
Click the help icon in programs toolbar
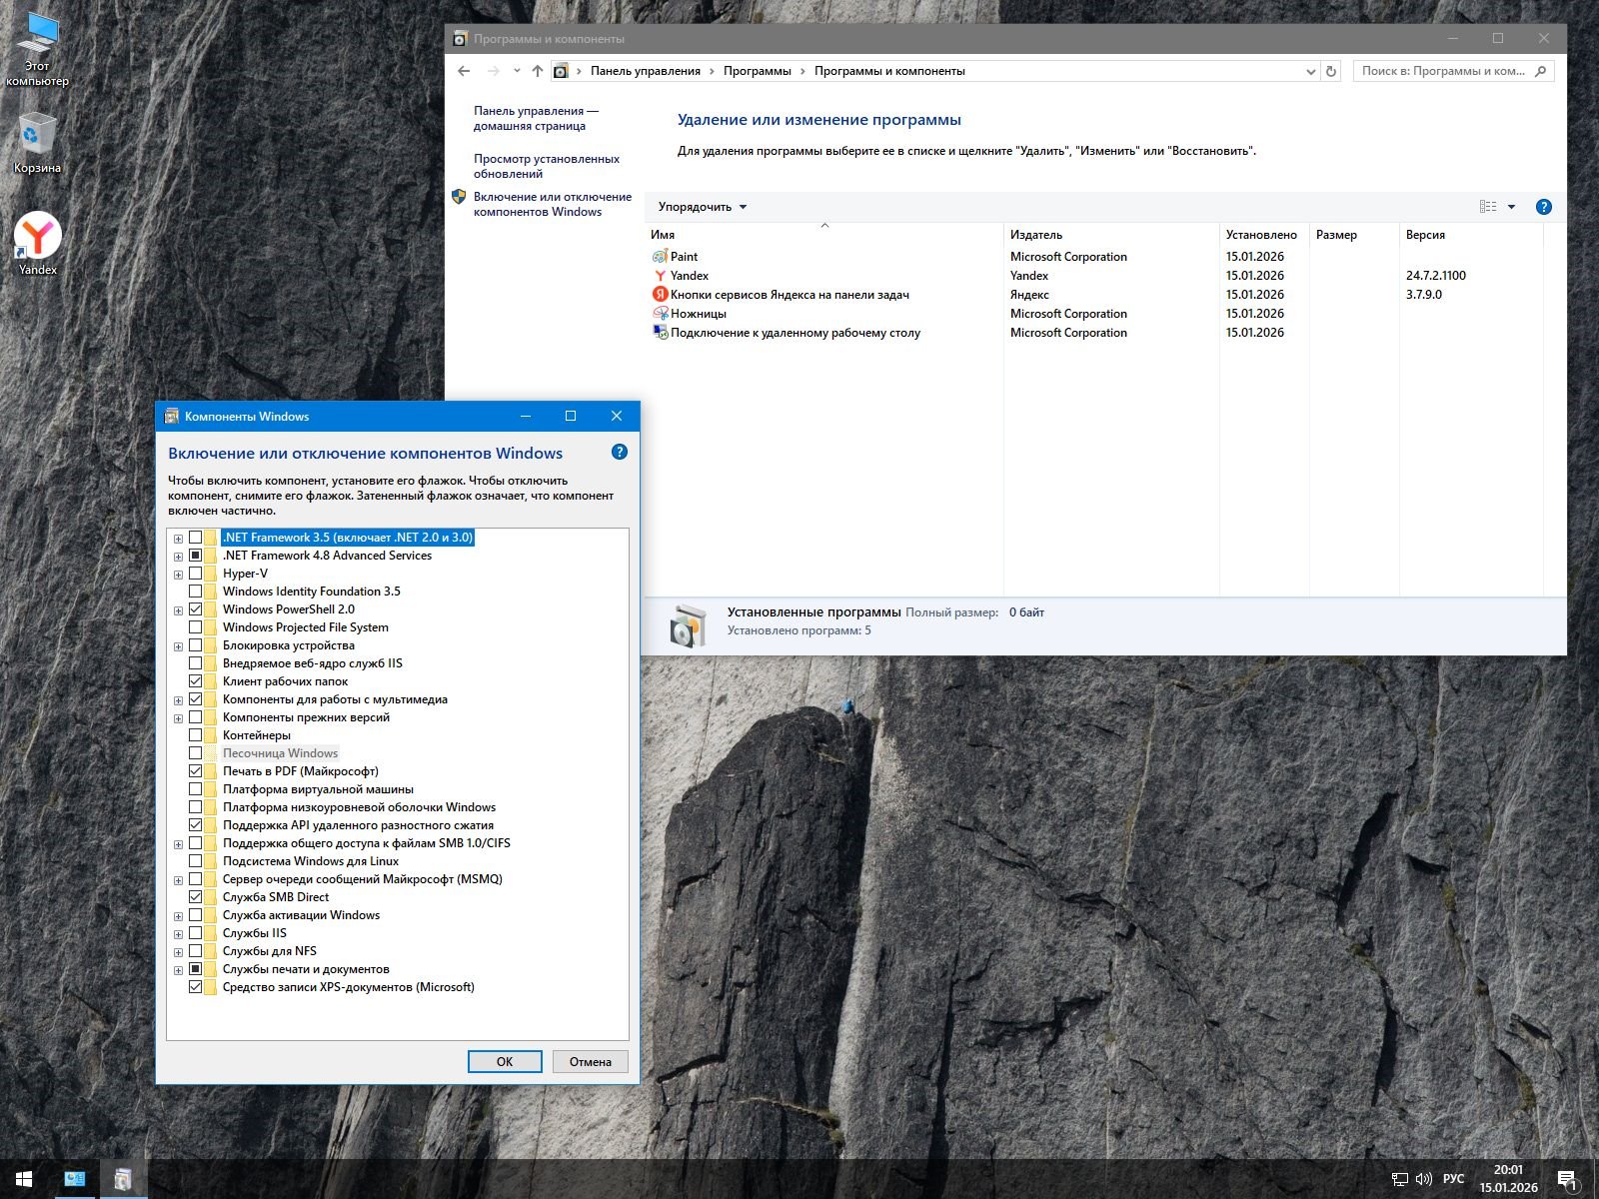tap(1543, 207)
